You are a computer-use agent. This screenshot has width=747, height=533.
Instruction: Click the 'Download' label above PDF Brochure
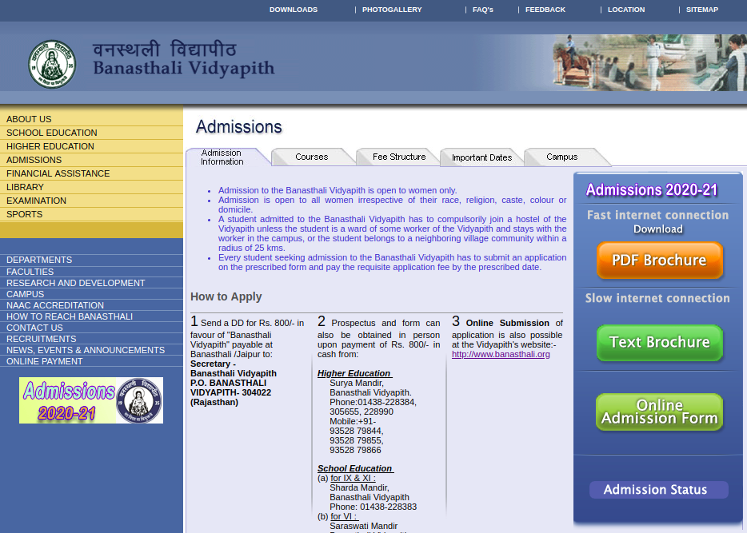(x=658, y=229)
